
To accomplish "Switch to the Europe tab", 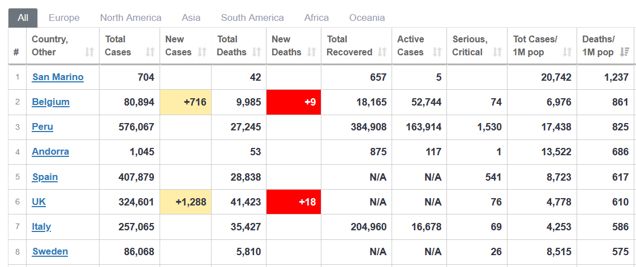I will (64, 17).
